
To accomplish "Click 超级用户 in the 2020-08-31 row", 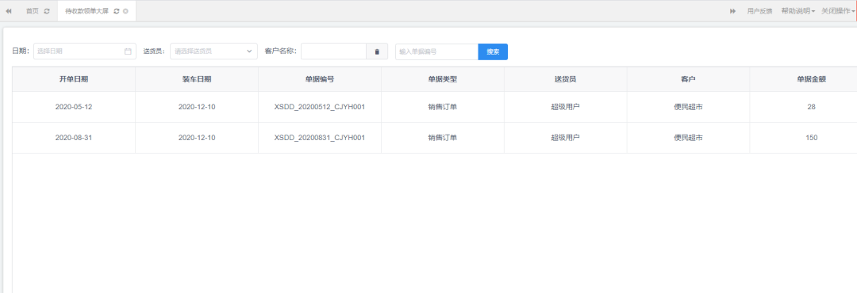I will [565, 138].
